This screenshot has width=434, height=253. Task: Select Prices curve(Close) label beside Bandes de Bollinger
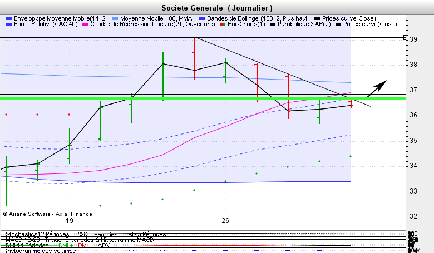[349, 18]
